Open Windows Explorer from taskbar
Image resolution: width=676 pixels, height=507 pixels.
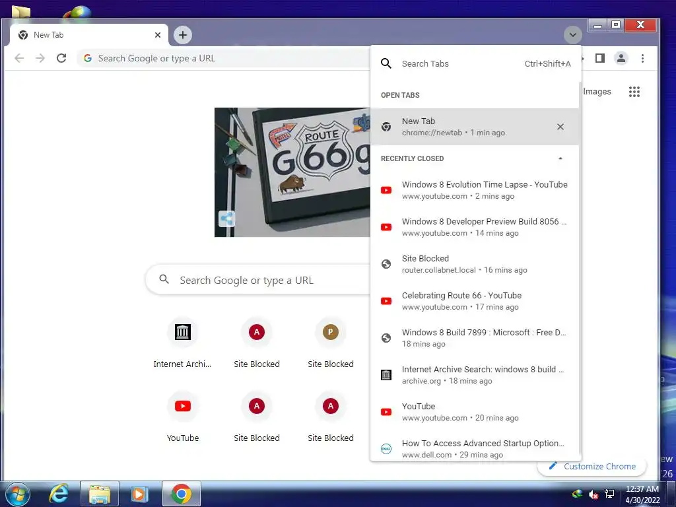pyautogui.click(x=99, y=494)
